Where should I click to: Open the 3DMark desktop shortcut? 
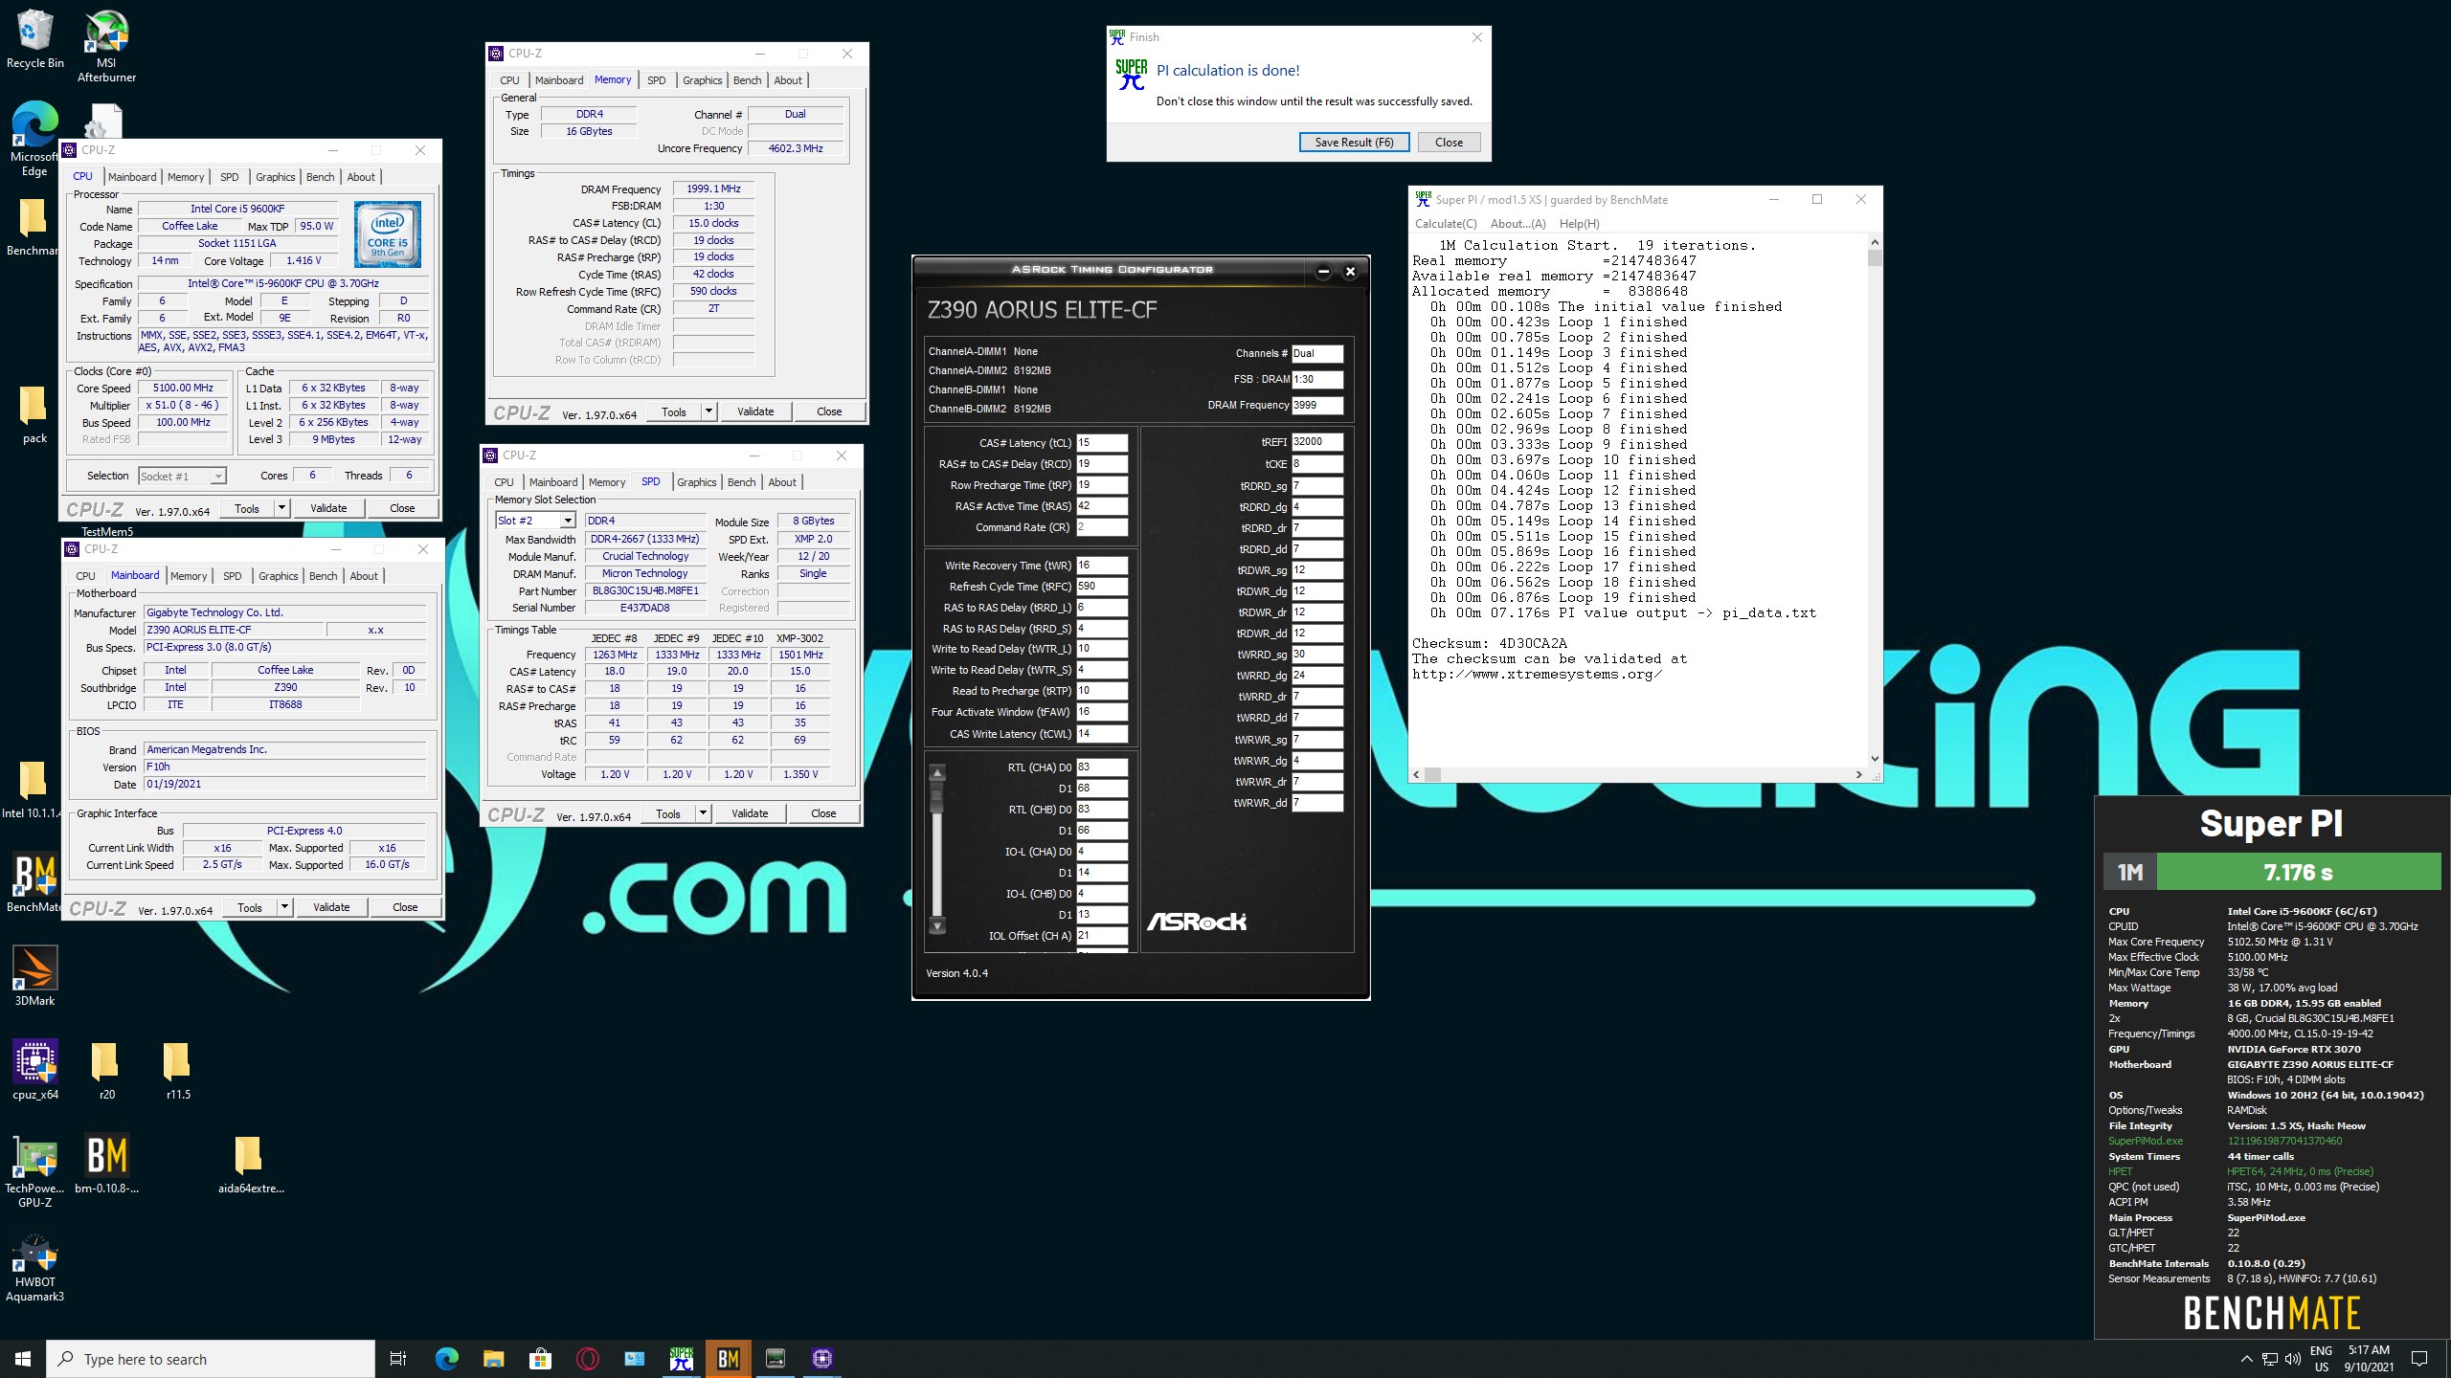[x=34, y=976]
